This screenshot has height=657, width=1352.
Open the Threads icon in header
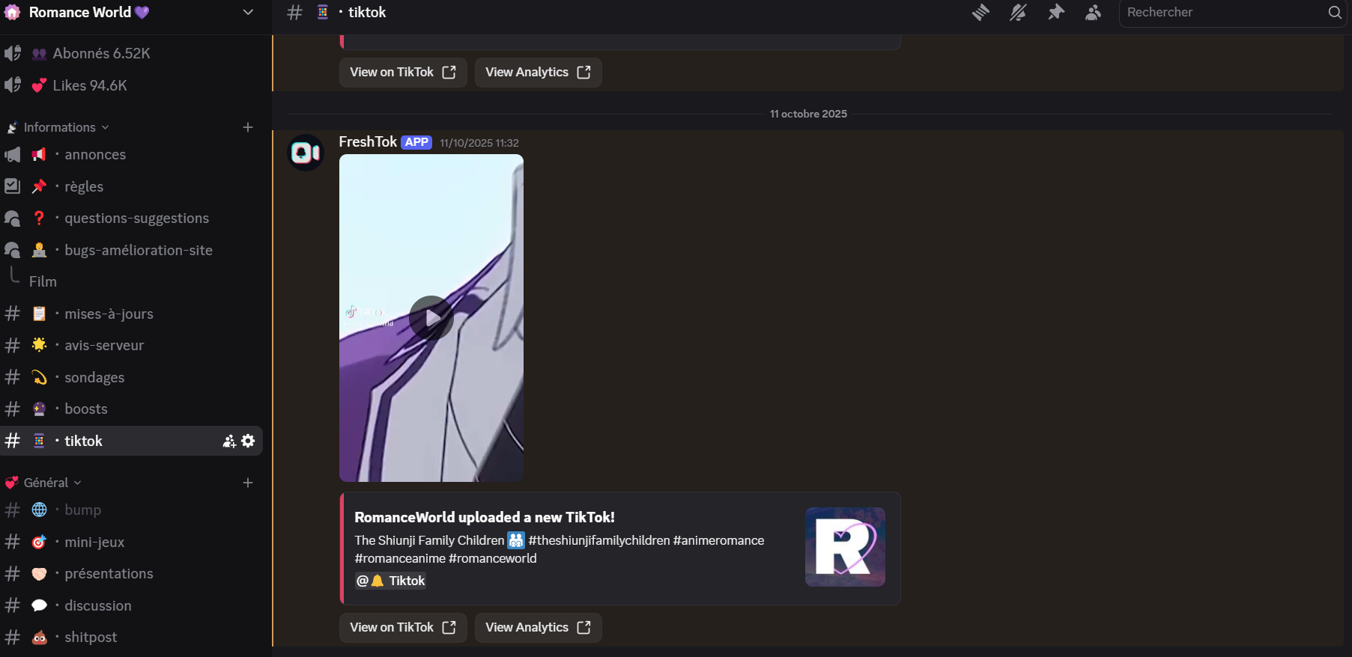coord(980,13)
